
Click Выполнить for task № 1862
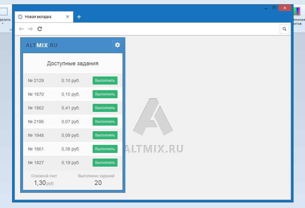(105, 108)
